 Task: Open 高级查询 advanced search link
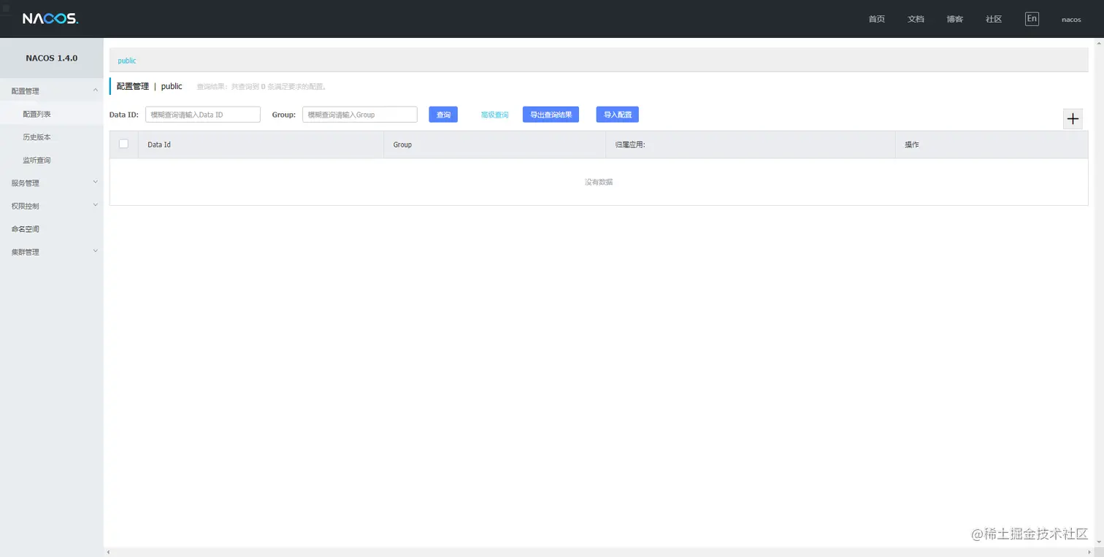pos(494,115)
